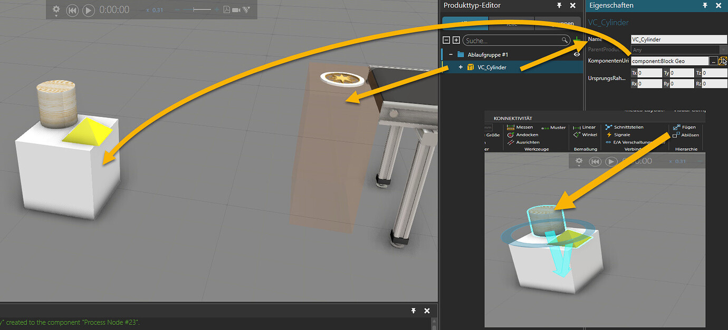Image resolution: width=728 pixels, height=330 pixels.
Task: Open the Gruppen tab in Produkttyp-Editor
Action: (x=558, y=23)
